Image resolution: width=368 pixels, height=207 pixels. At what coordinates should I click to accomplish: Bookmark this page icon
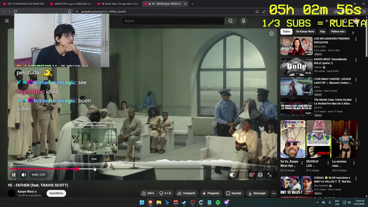click(x=69, y=11)
